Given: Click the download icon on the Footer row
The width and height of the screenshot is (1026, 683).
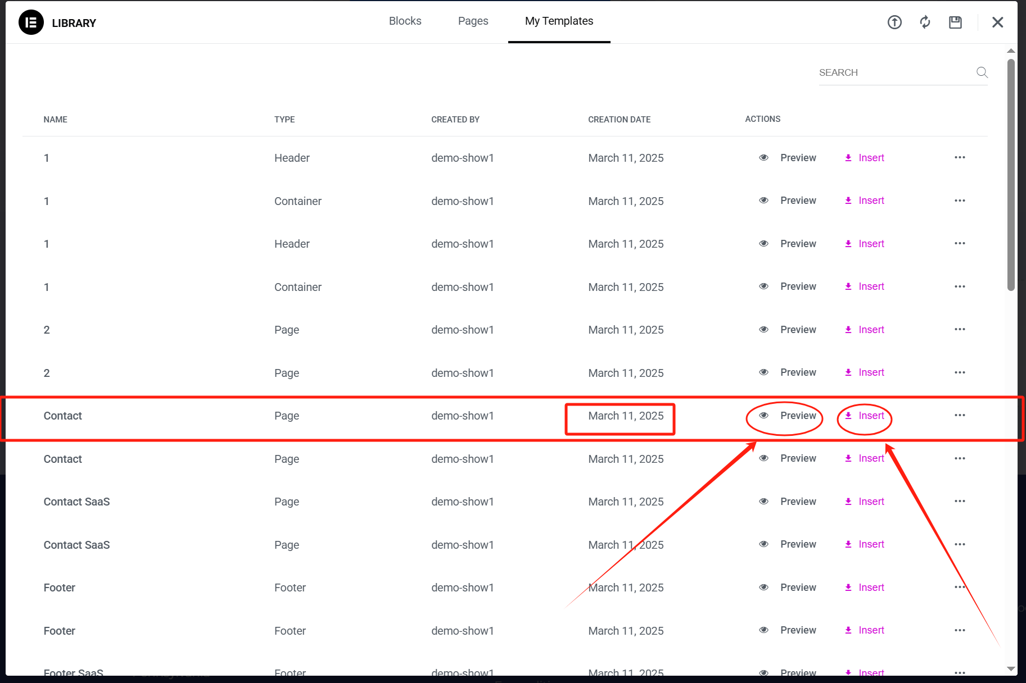Looking at the screenshot, I should pyautogui.click(x=848, y=587).
